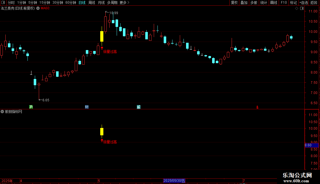Expand the 股朋指标网 indicator dropdown arrow

point(2,112)
